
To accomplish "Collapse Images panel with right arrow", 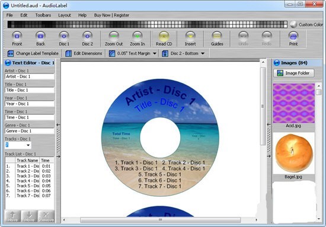I will coord(269,156).
